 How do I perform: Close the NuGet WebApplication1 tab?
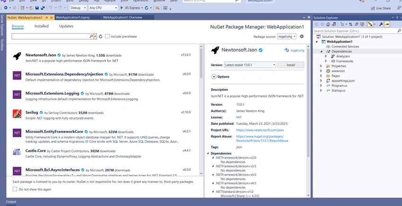[x=52, y=17]
